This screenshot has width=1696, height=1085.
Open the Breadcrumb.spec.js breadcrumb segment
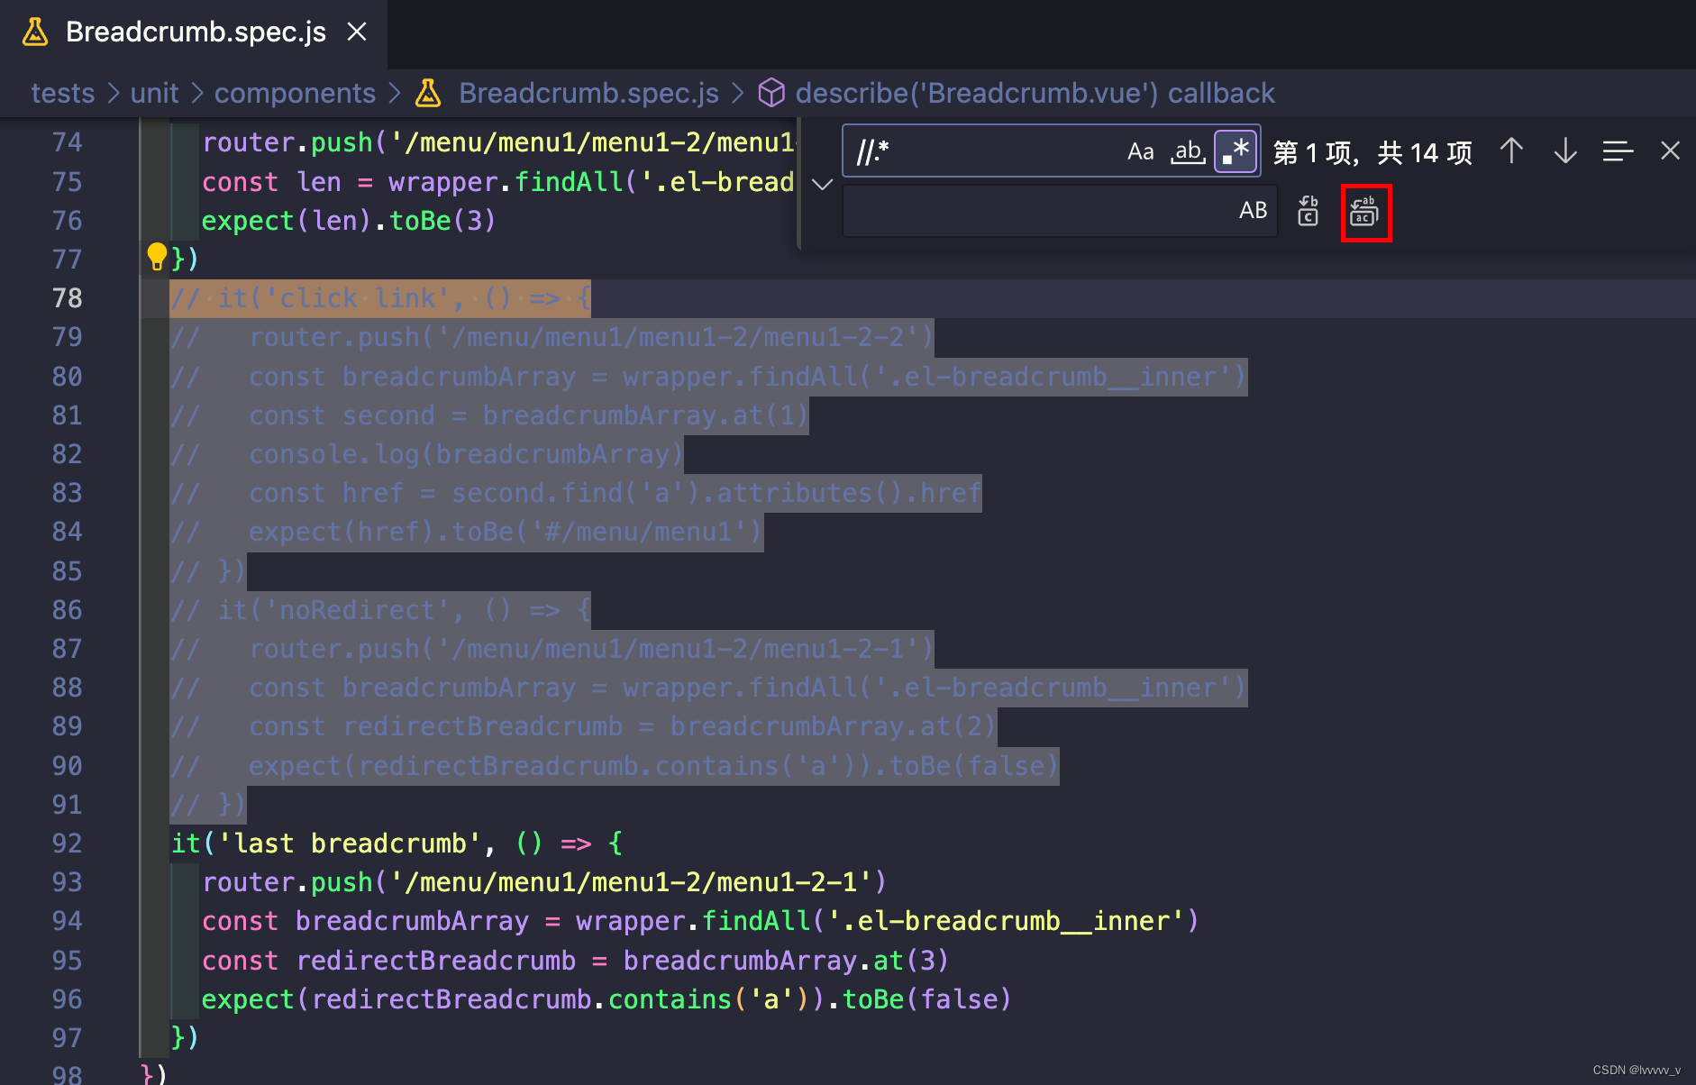point(588,93)
